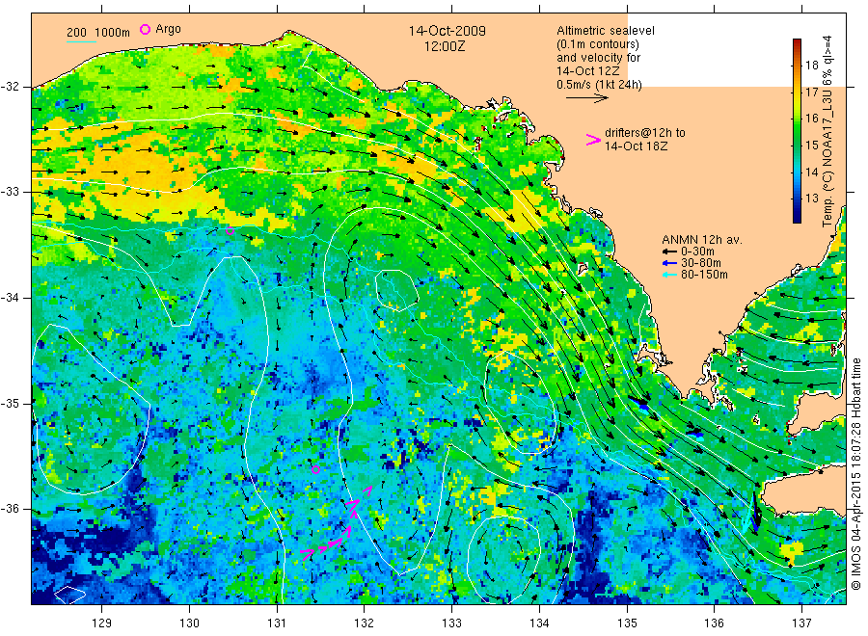Click the Argo float marker near 131.5E 35.6S
This screenshot has height=636, width=868.
pos(315,469)
